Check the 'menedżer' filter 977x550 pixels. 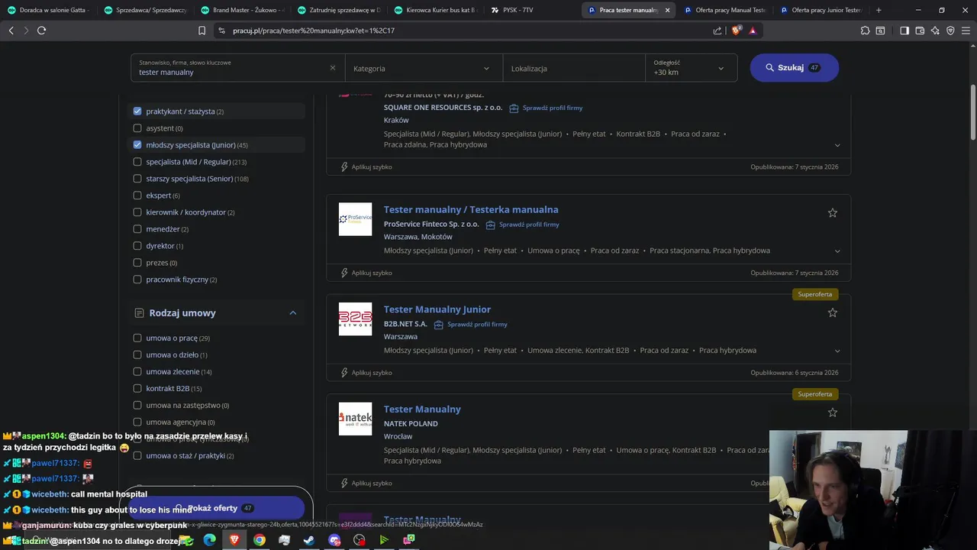pos(137,229)
